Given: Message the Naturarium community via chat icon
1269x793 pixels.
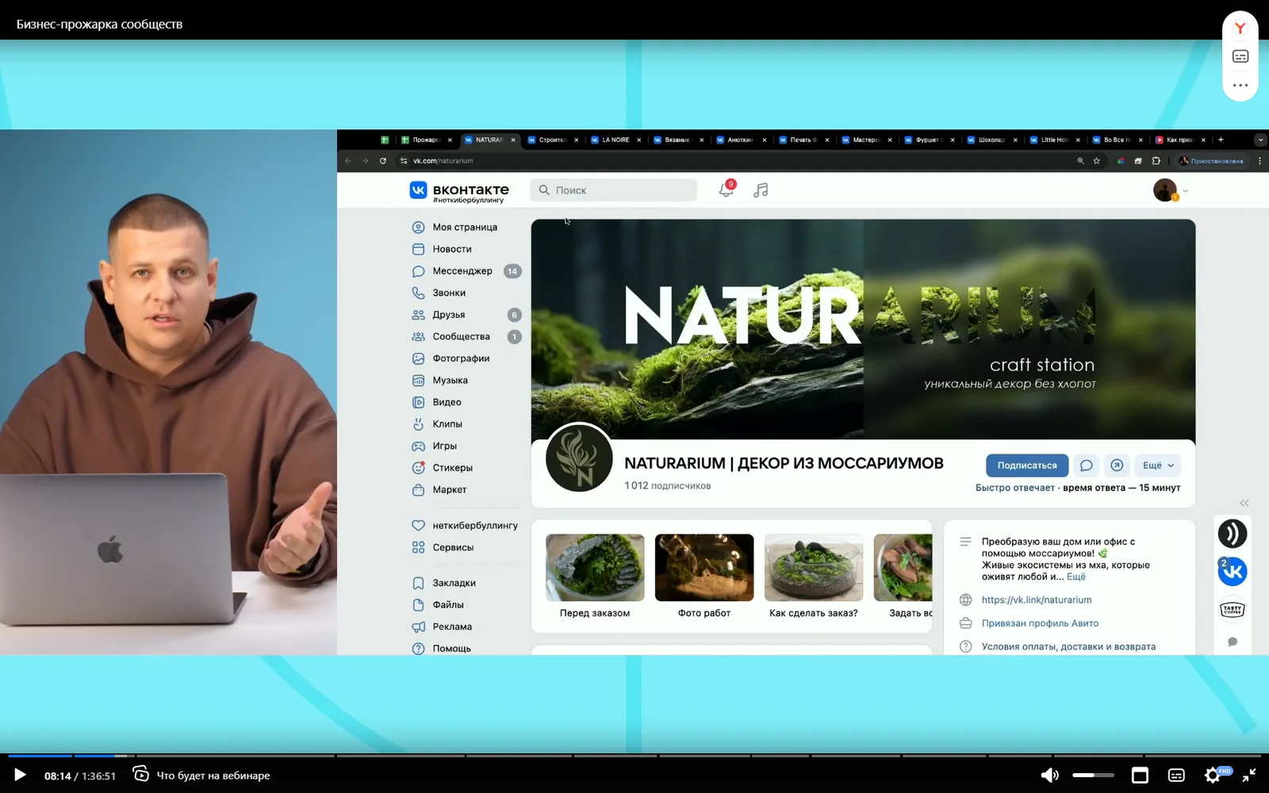Looking at the screenshot, I should click(1087, 465).
